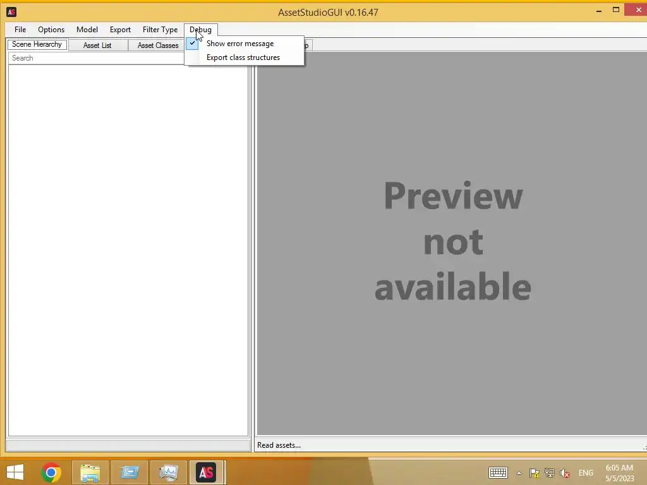
Task: Click the Read assets... status text
Action: [279, 445]
